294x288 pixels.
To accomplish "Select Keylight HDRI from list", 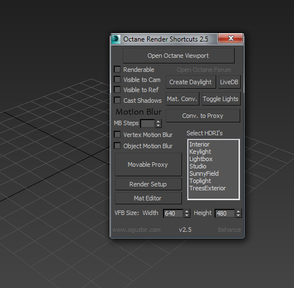I will pos(213,152).
